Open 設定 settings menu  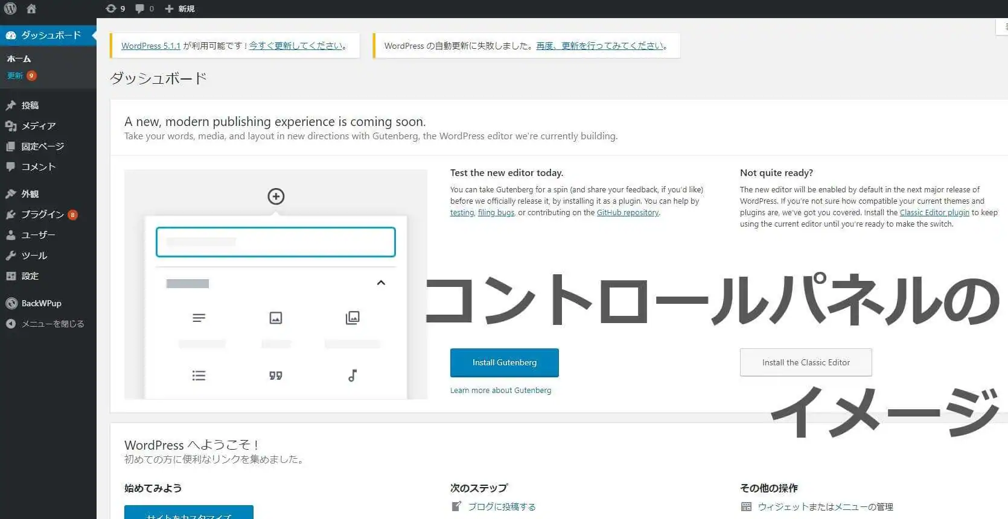pos(48,275)
